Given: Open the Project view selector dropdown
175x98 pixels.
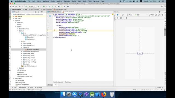Looking at the screenshot, I should tap(16, 12).
